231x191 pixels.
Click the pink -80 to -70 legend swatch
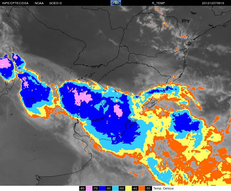click(x=89, y=188)
